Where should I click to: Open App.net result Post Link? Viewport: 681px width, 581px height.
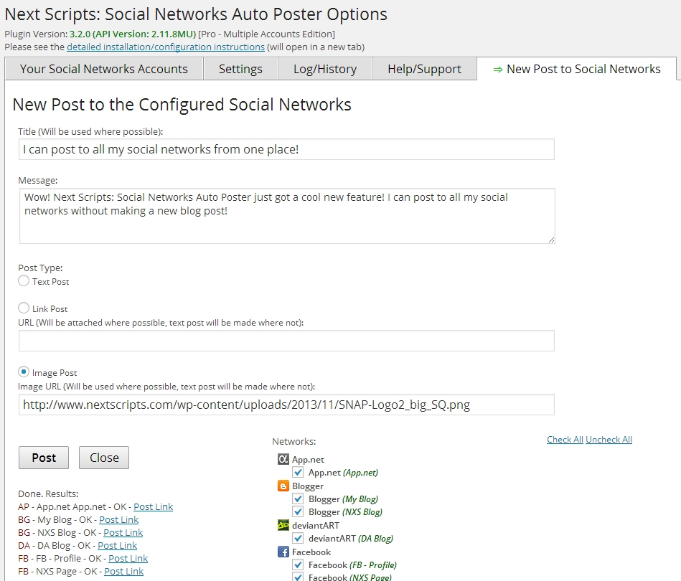tap(154, 506)
